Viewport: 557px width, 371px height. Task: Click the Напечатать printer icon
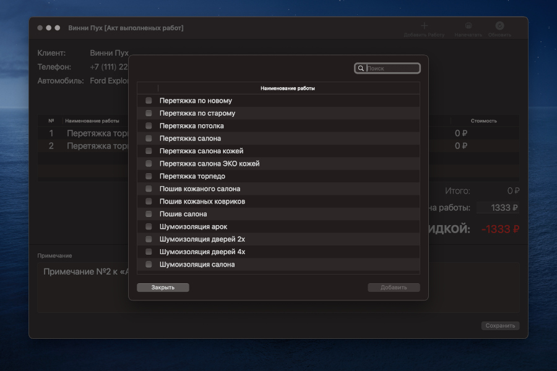(468, 25)
